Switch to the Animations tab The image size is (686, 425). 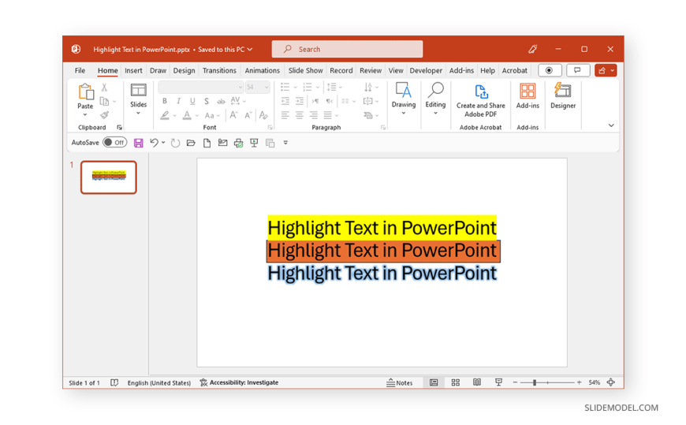click(x=262, y=70)
